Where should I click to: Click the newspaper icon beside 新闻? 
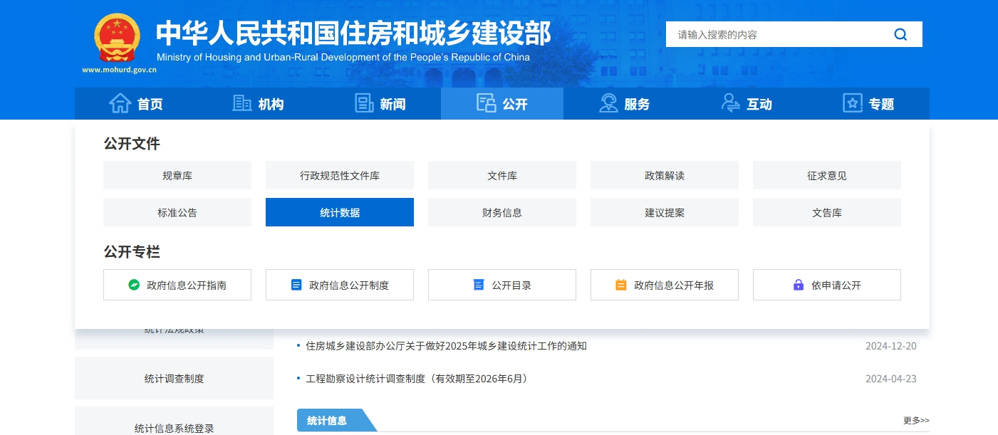point(364,104)
